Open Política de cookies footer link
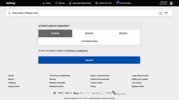This screenshot has width=179, height=100. coord(140,79)
